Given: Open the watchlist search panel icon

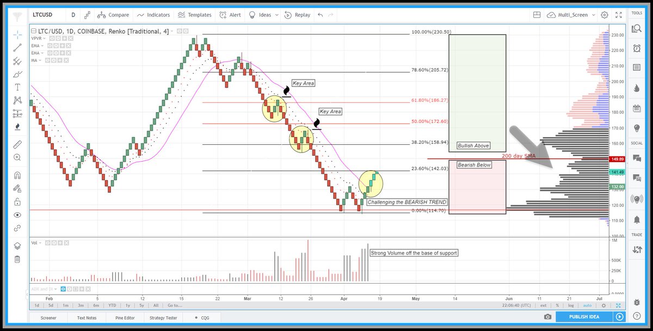Looking at the screenshot, I should pyautogui.click(x=636, y=28).
